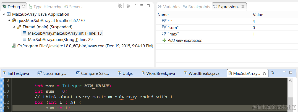The height and width of the screenshot is (112, 298).
Task: Select quiz.MaxSubArray at localhost:62770
Action: (x=51, y=21)
